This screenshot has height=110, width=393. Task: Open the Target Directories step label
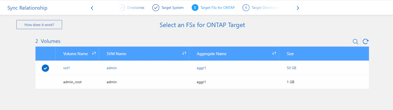click(x=265, y=8)
